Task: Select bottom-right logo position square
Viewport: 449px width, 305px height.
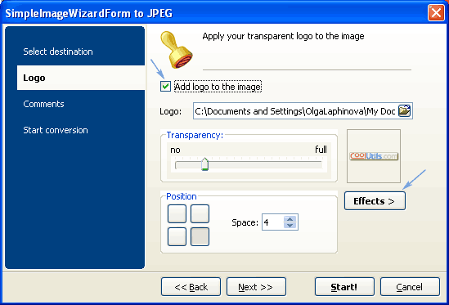Action: point(200,236)
